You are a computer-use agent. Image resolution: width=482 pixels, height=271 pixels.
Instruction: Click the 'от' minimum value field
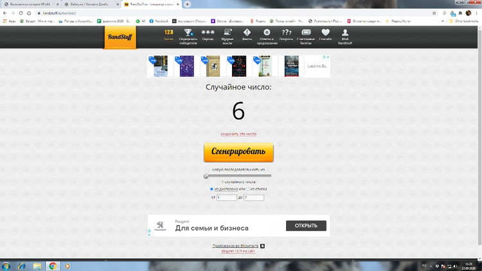tap(227, 198)
